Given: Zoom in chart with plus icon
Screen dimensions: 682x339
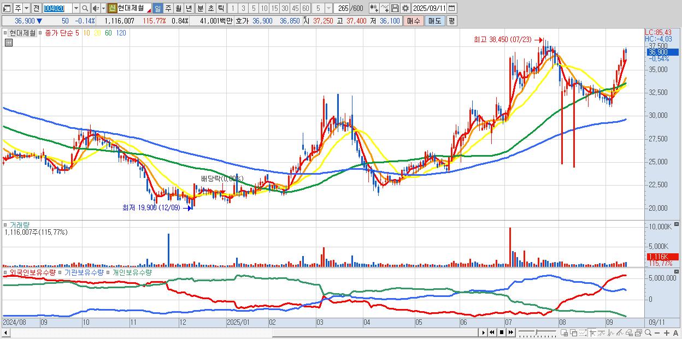Looking at the screenshot, I should pos(666,332).
